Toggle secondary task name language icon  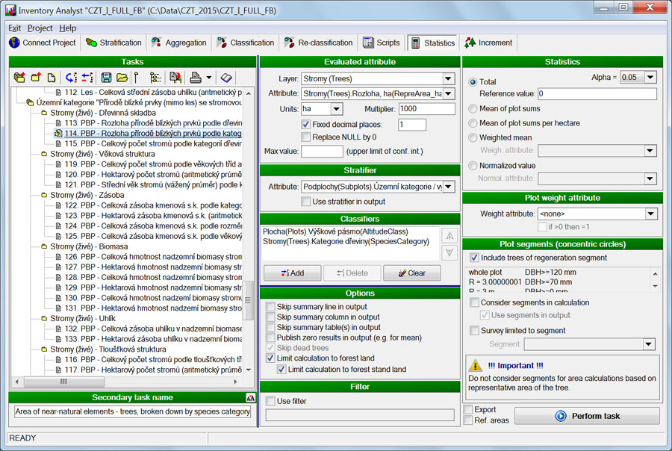tap(250, 398)
